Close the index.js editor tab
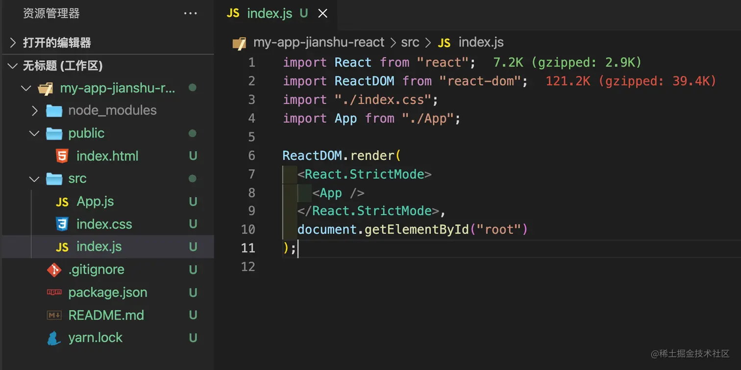The height and width of the screenshot is (370, 741). pos(322,14)
